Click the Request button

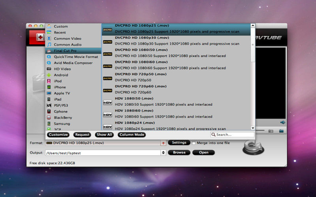point(82,135)
